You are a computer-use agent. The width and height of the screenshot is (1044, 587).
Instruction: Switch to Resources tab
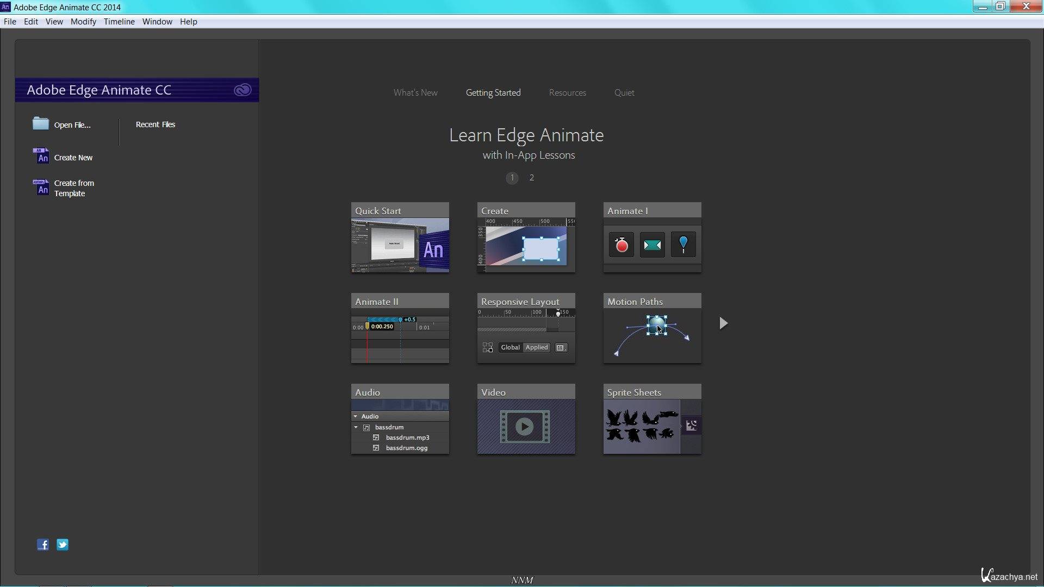(x=568, y=93)
